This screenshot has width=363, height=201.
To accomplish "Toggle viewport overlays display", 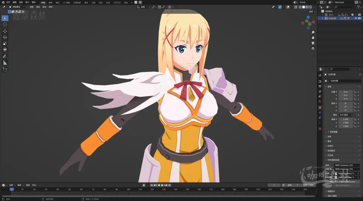I will [288, 7].
